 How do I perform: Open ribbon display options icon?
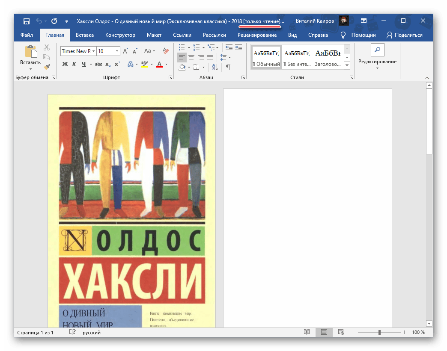coord(364,21)
